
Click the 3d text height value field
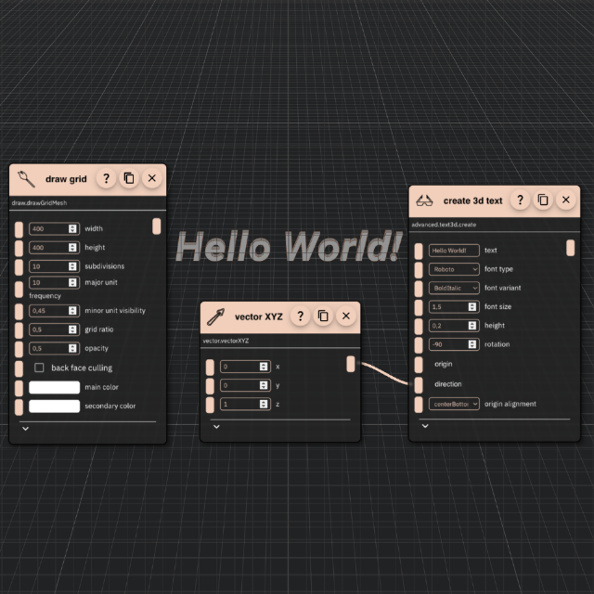(454, 326)
